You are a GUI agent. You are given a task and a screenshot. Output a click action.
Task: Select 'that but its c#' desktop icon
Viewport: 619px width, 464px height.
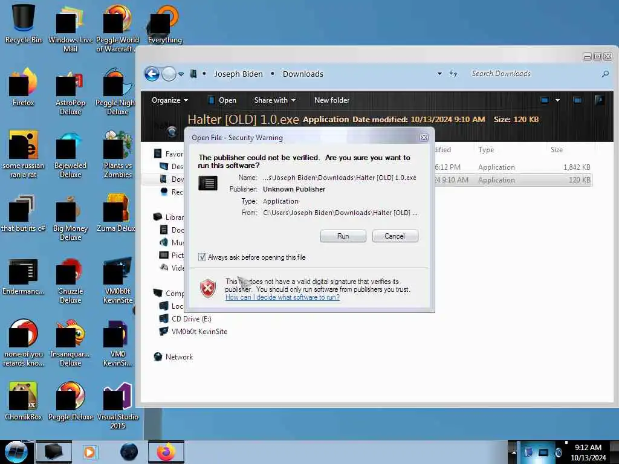tap(24, 213)
